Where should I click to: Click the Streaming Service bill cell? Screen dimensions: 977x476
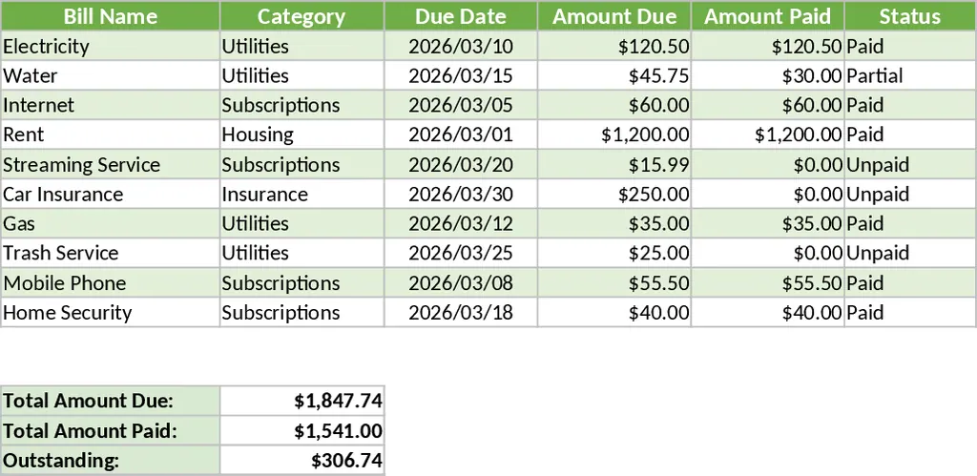110,164
